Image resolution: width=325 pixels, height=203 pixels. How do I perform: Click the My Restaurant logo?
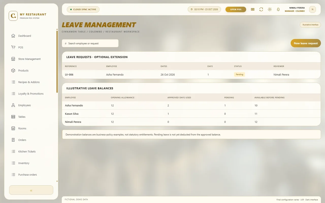pyautogui.click(x=13, y=16)
